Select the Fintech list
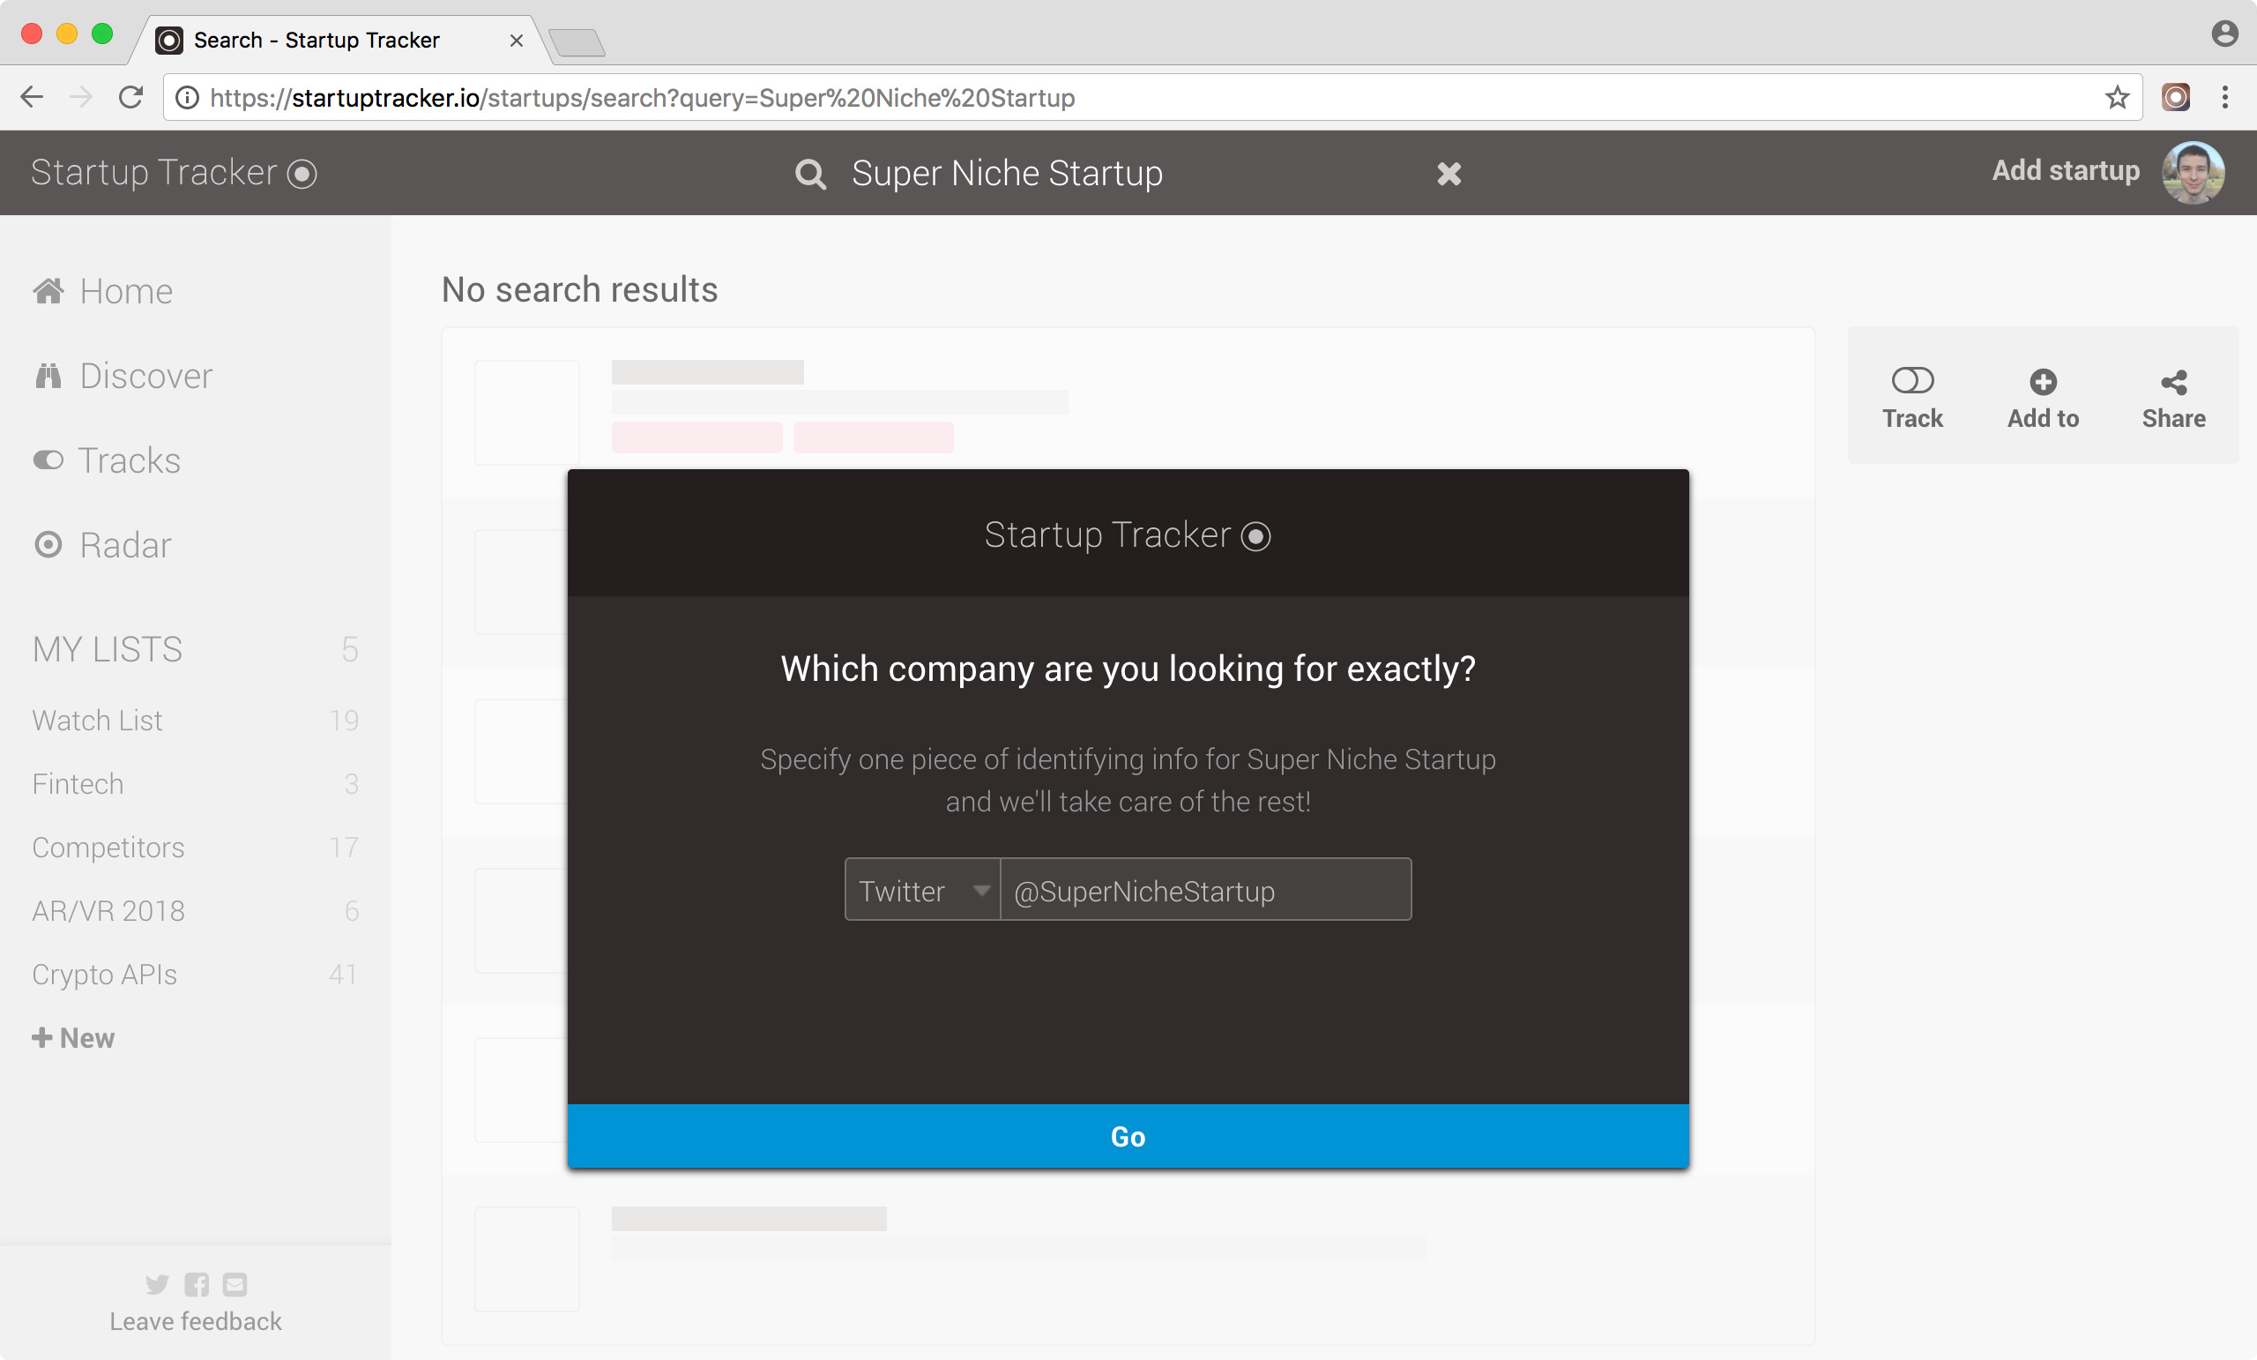Screen dimensions: 2257x1360 77,783
